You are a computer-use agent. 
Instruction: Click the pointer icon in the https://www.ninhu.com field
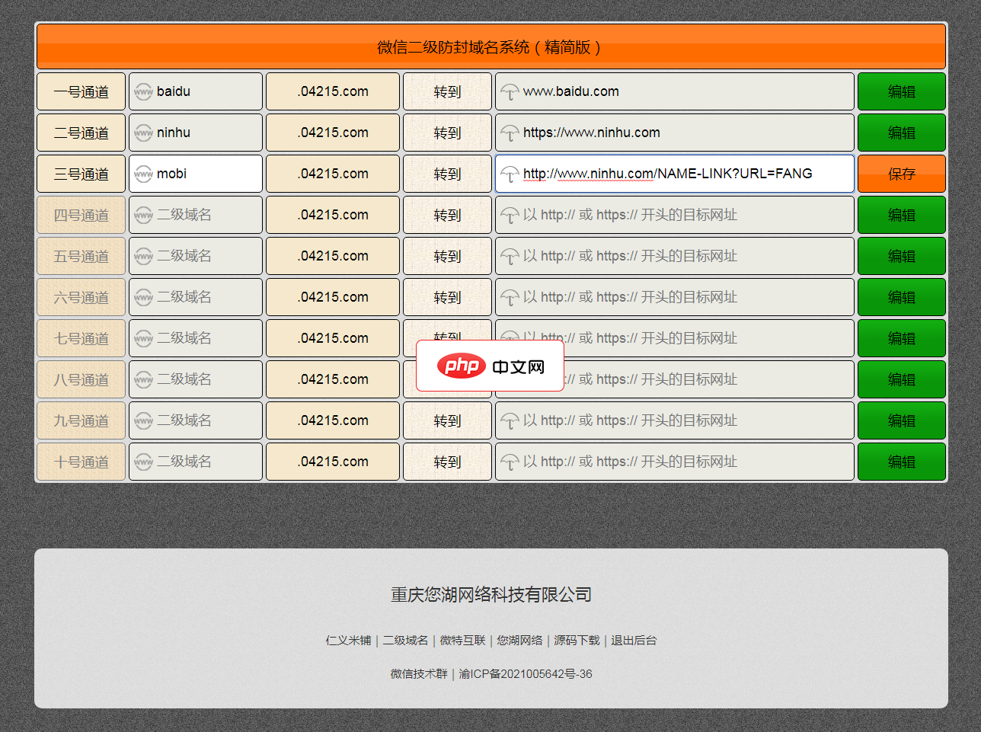(509, 132)
